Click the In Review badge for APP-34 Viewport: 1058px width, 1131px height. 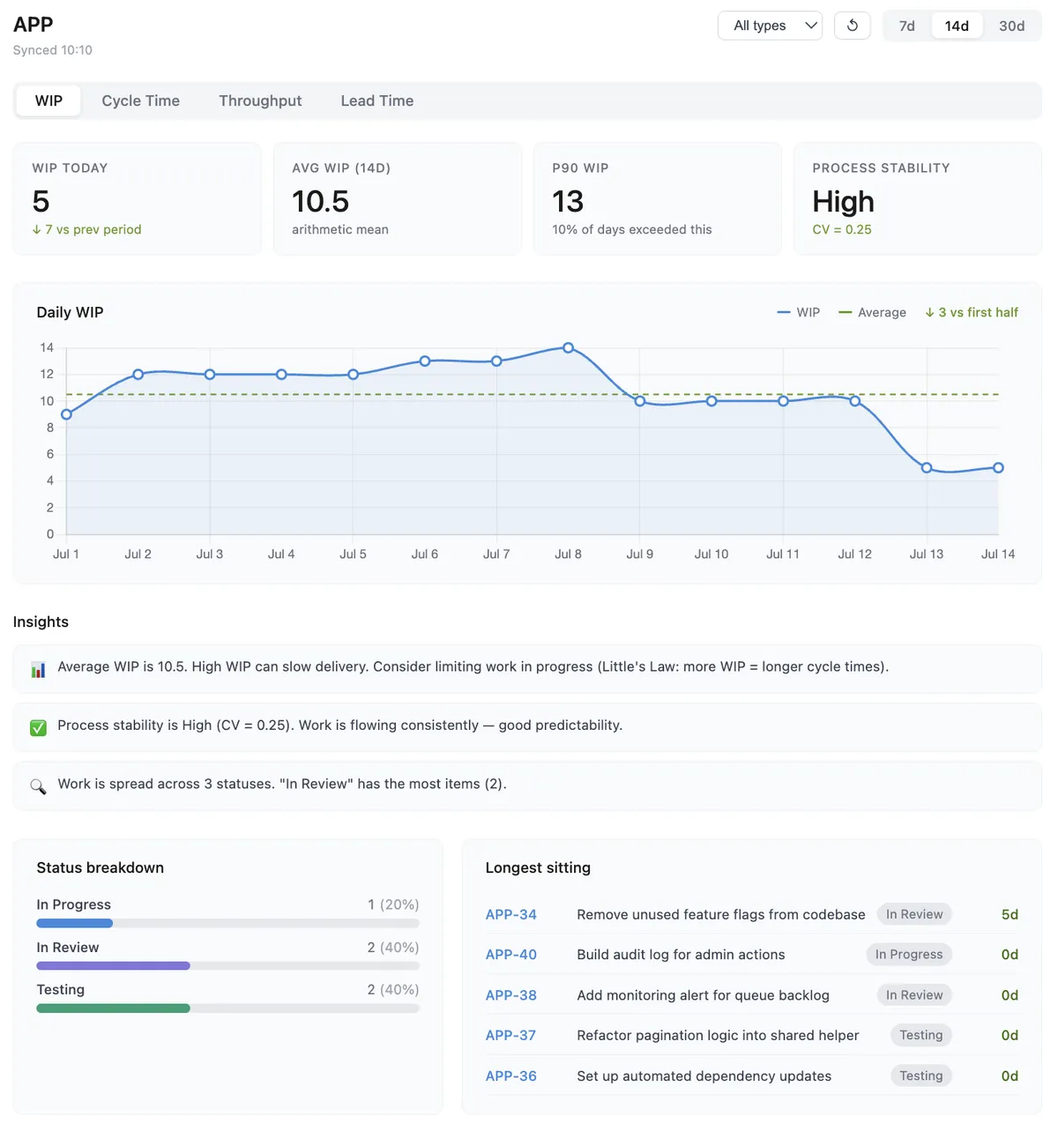pyautogui.click(x=914, y=914)
